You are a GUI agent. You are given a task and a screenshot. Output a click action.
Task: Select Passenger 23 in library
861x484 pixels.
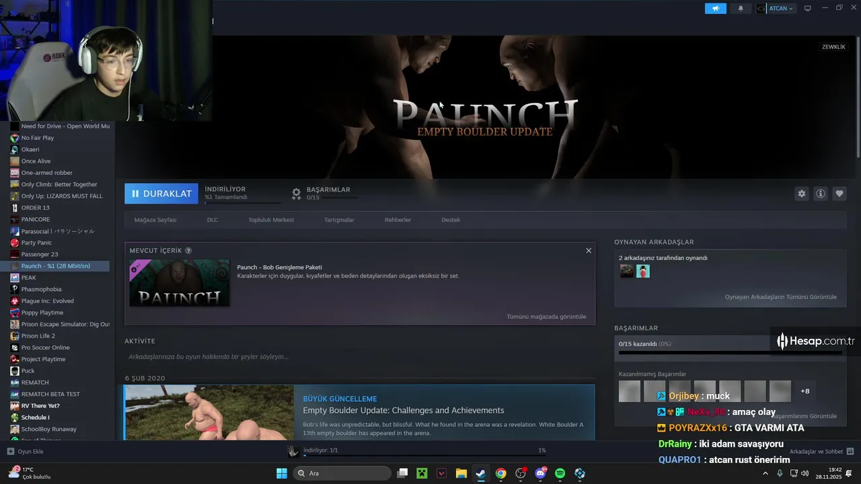coord(60,254)
